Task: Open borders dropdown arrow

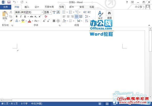Action: (74, 21)
